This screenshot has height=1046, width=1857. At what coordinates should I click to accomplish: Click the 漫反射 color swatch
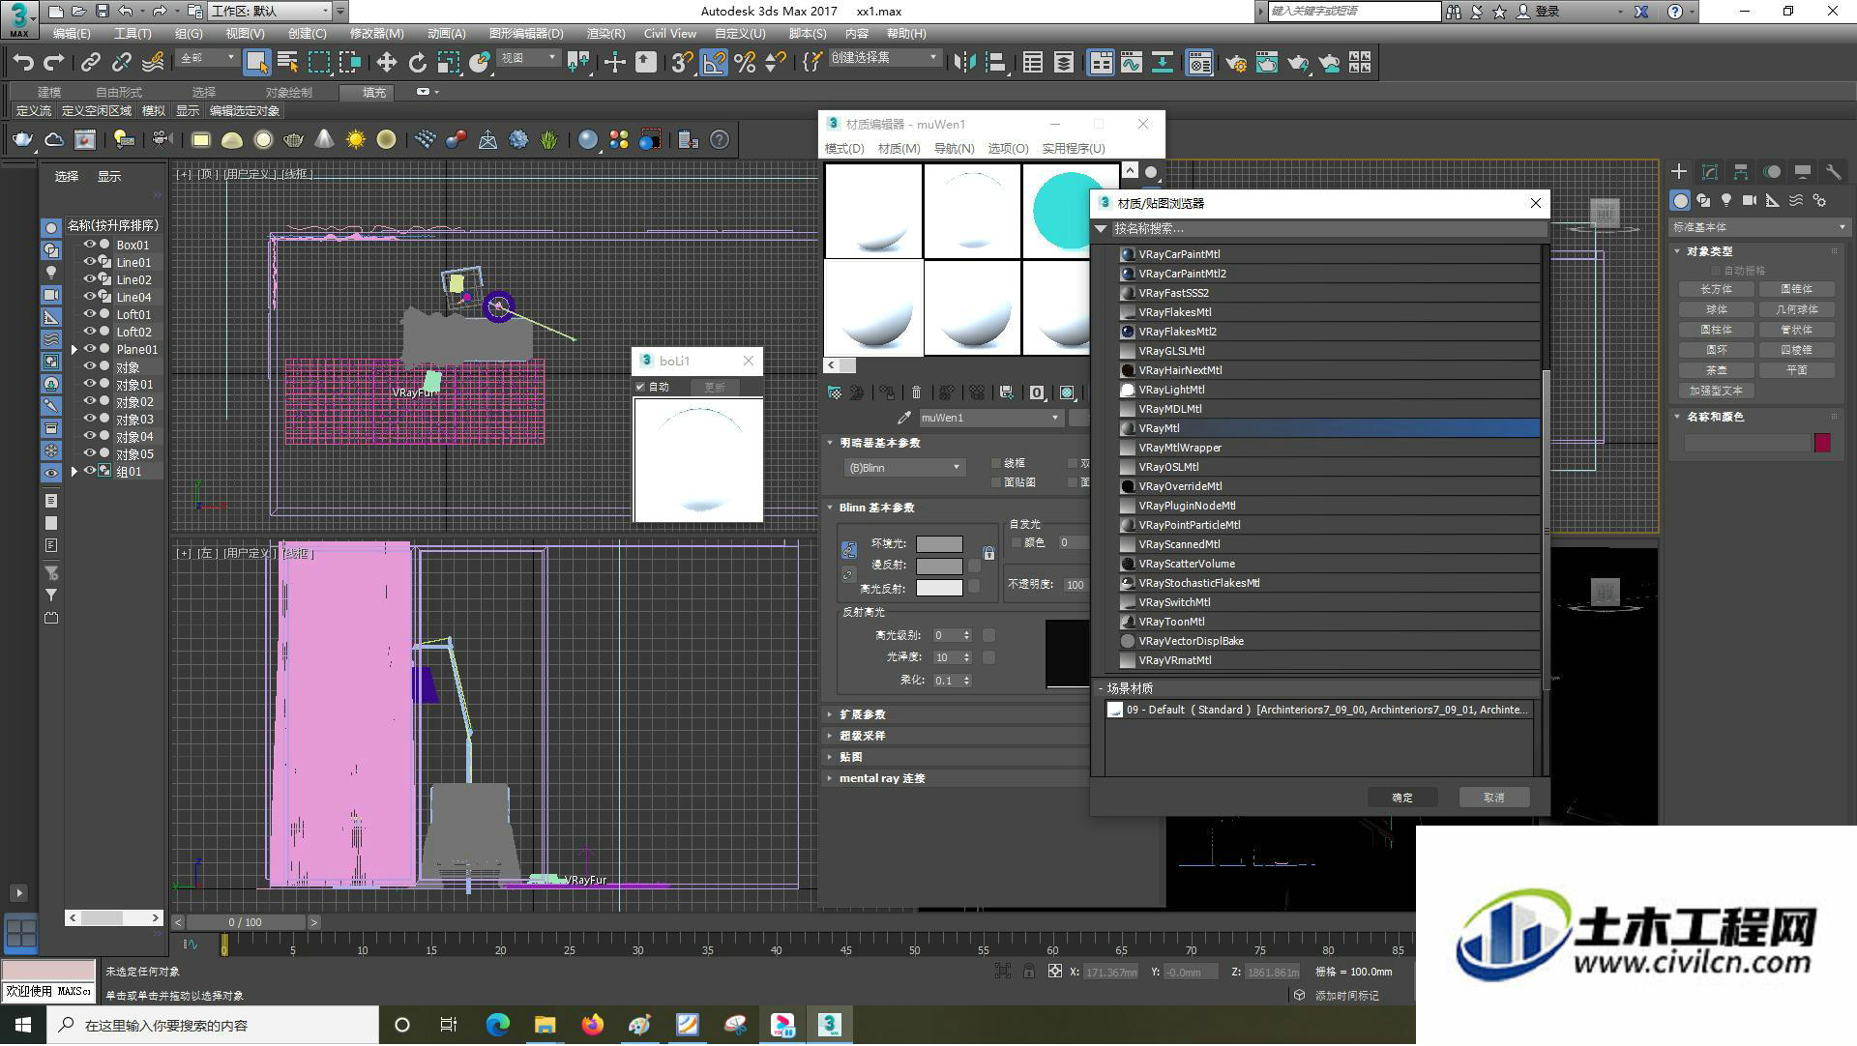939,566
